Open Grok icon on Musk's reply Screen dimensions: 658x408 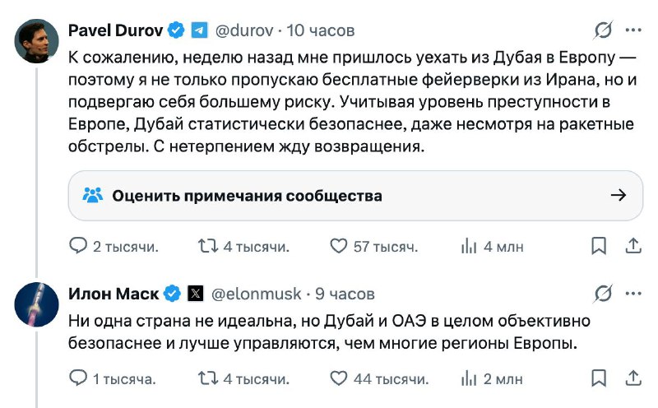[603, 293]
